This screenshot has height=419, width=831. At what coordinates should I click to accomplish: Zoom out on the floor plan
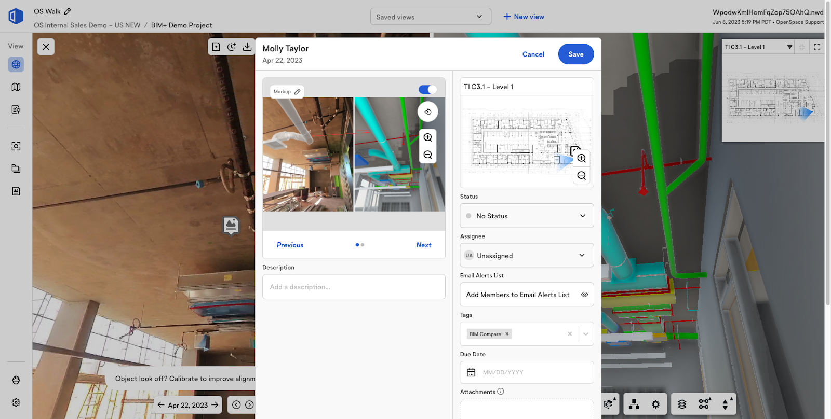pyautogui.click(x=582, y=176)
